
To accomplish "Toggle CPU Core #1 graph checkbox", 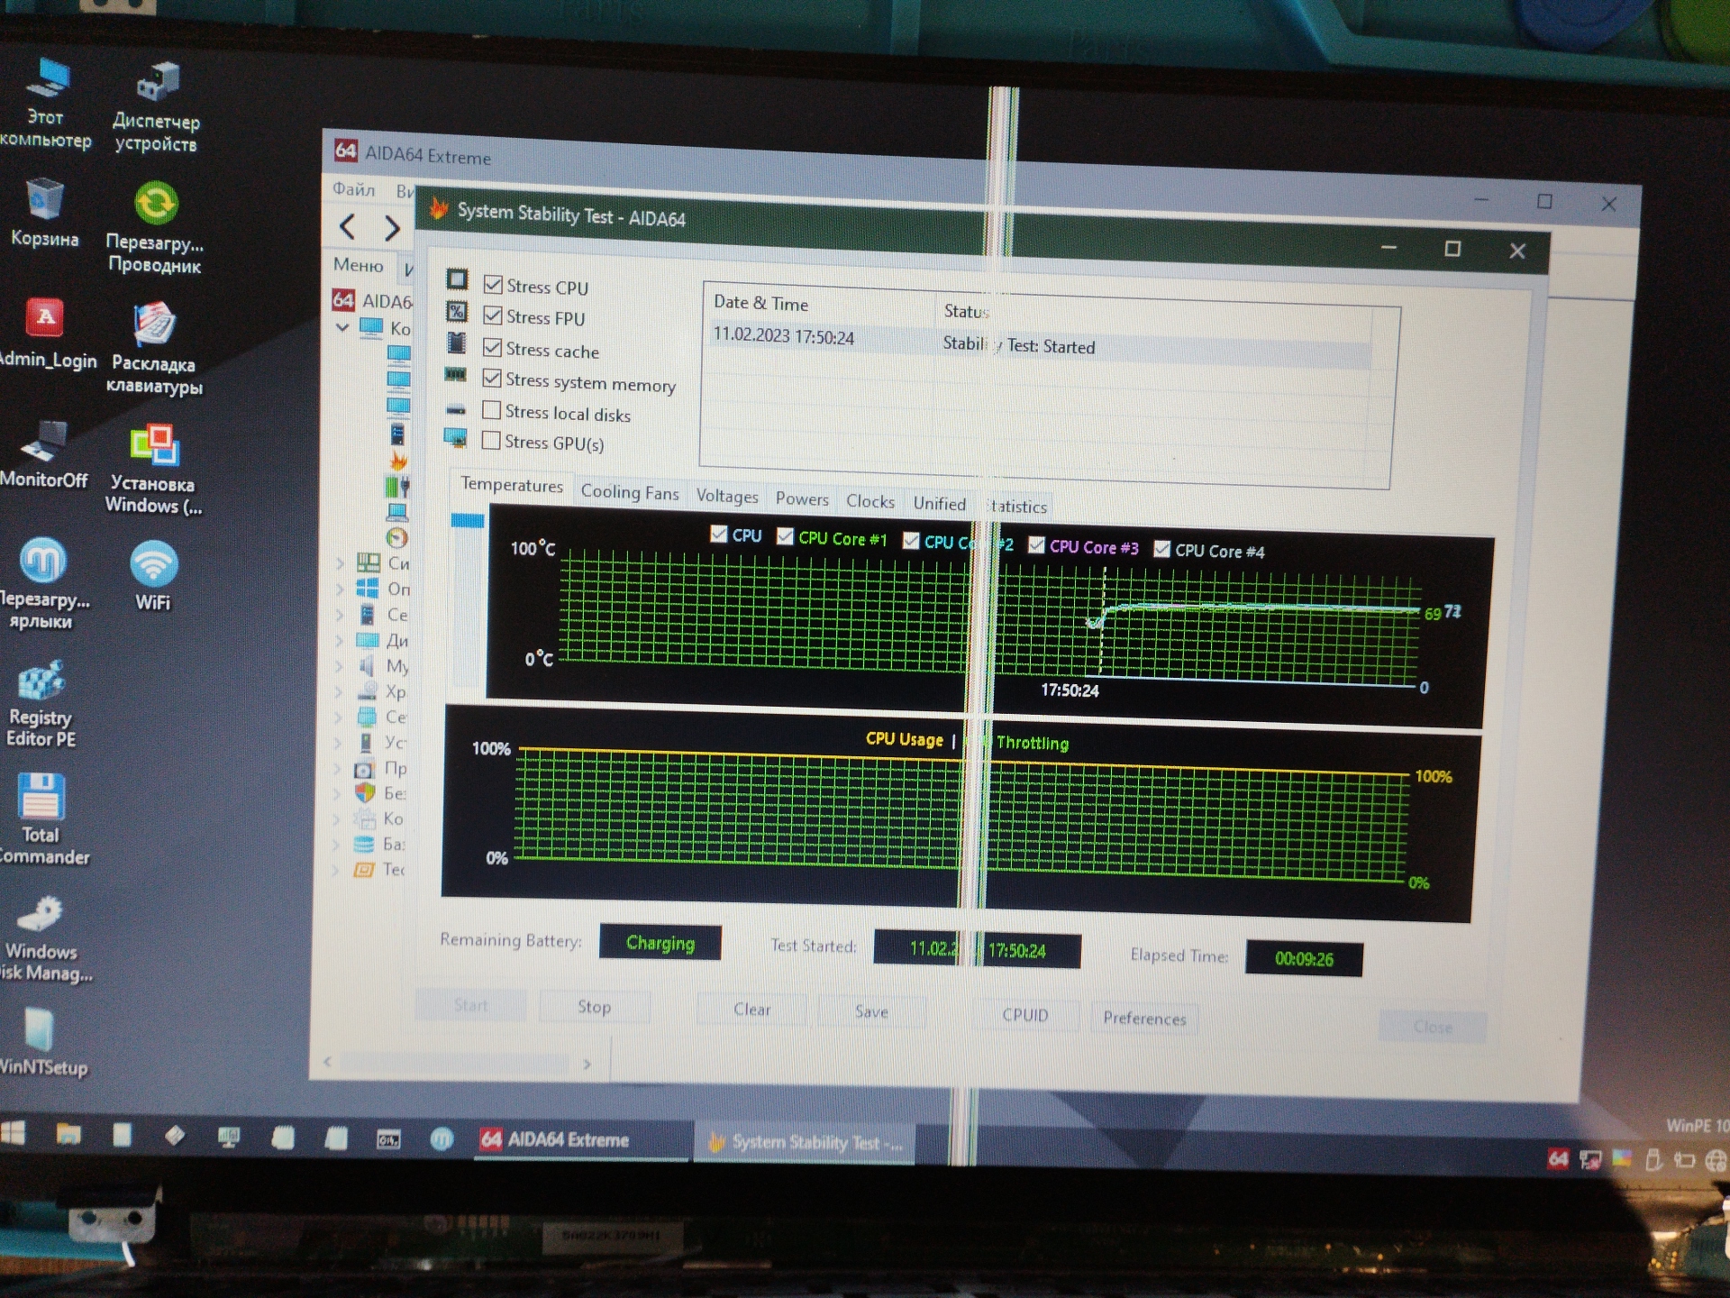I will [785, 536].
